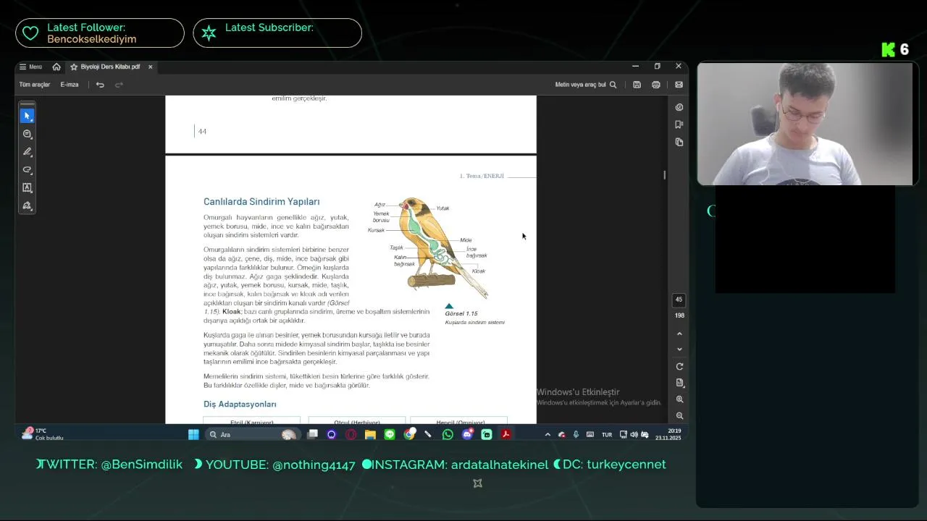The width and height of the screenshot is (927, 521).
Task: Click page number 44 in the document
Action: point(202,132)
